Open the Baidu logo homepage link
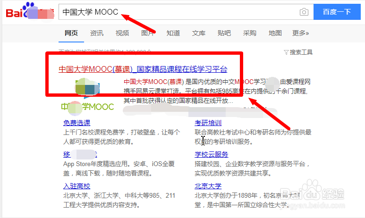Image resolution: width=365 pixels, height=218 pixels. 30,11
